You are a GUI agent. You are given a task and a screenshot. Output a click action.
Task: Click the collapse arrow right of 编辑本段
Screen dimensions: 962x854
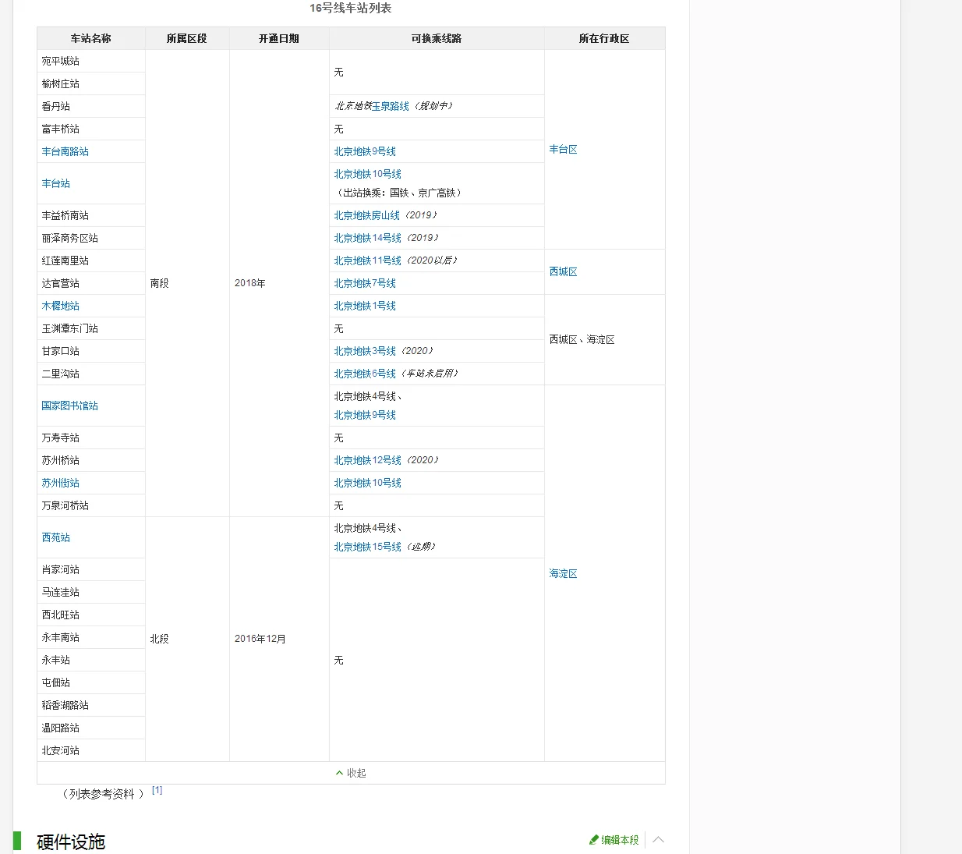coord(658,840)
